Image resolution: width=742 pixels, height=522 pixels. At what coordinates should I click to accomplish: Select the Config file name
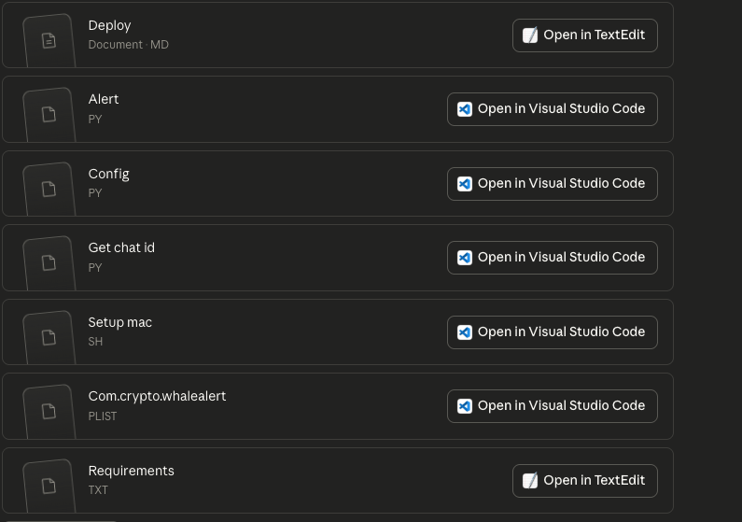[108, 175]
